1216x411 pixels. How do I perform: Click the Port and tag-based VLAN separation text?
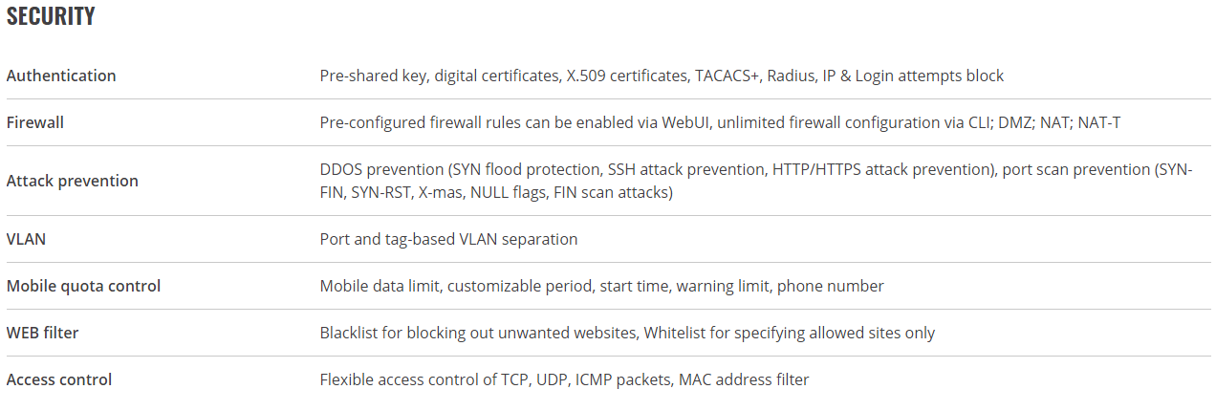tap(448, 239)
